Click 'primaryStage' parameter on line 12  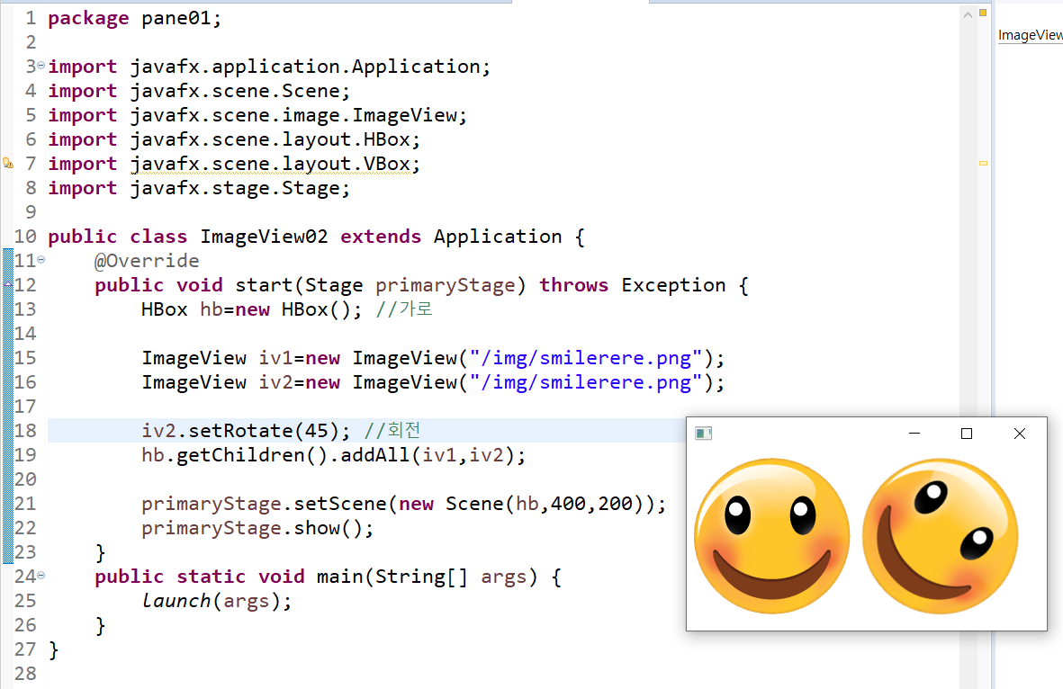(x=445, y=285)
